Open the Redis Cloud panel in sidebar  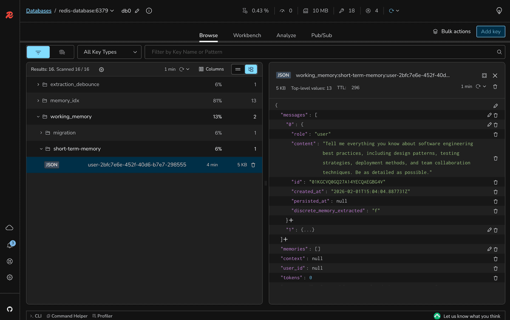click(x=9, y=227)
